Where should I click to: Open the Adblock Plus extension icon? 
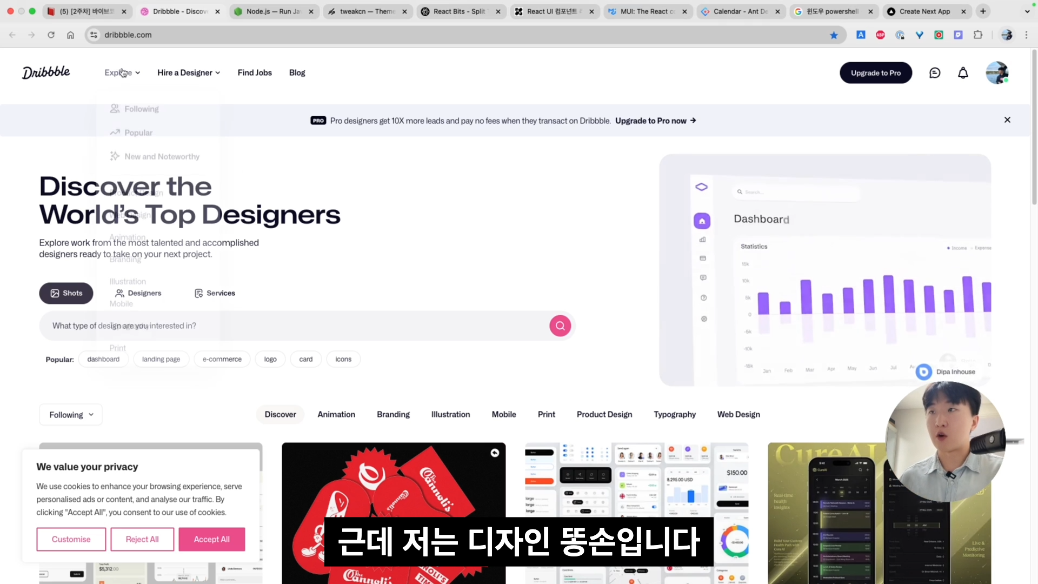coord(880,35)
